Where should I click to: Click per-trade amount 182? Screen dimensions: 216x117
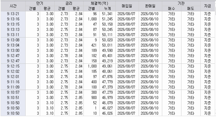point(94,56)
